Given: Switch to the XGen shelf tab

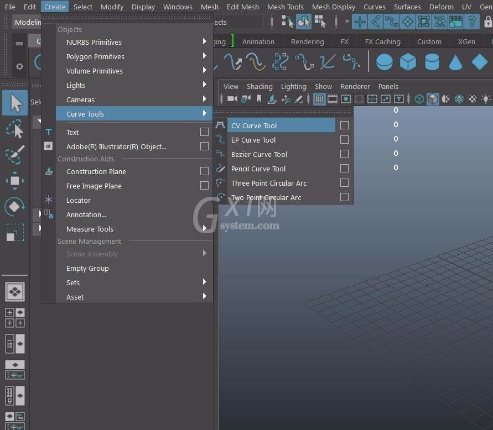Looking at the screenshot, I should tap(466, 41).
